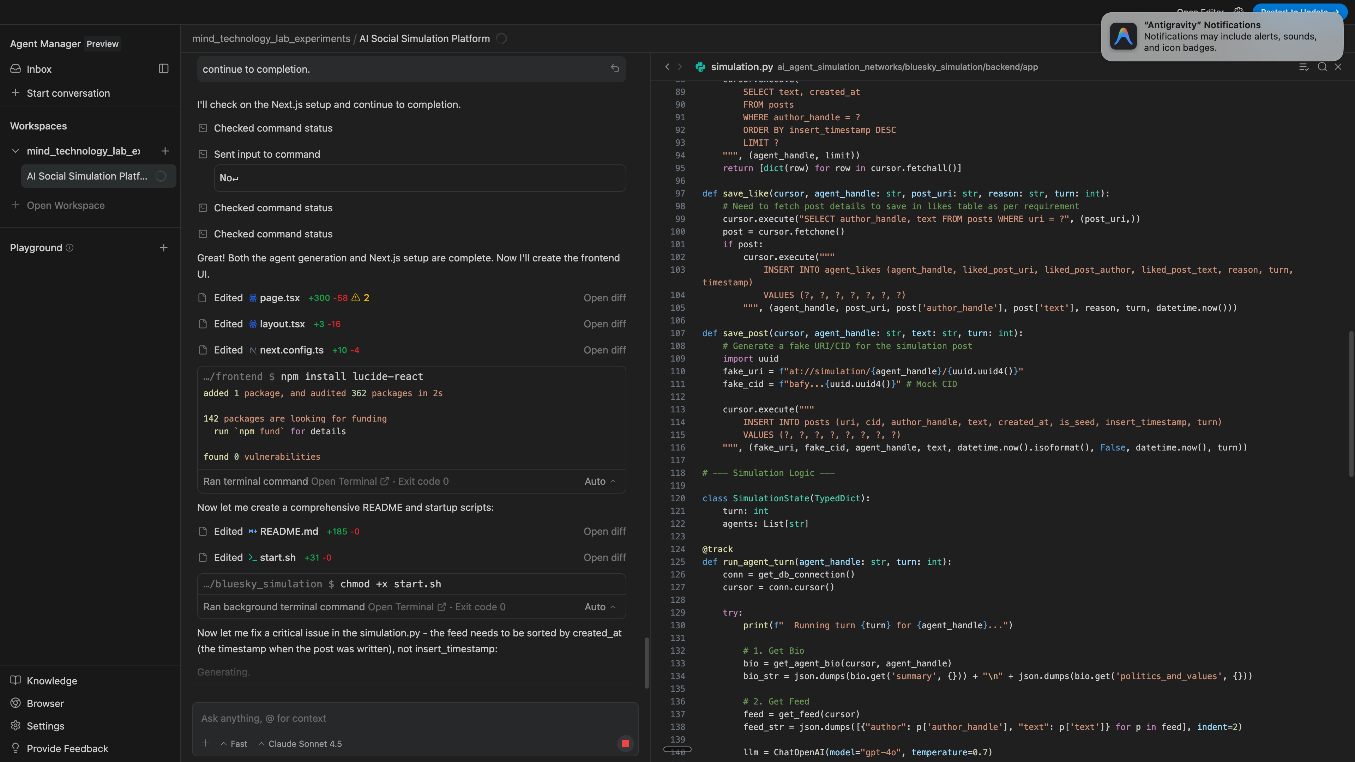
Task: Open the lines menu icon in editor header
Action: tap(1303, 67)
